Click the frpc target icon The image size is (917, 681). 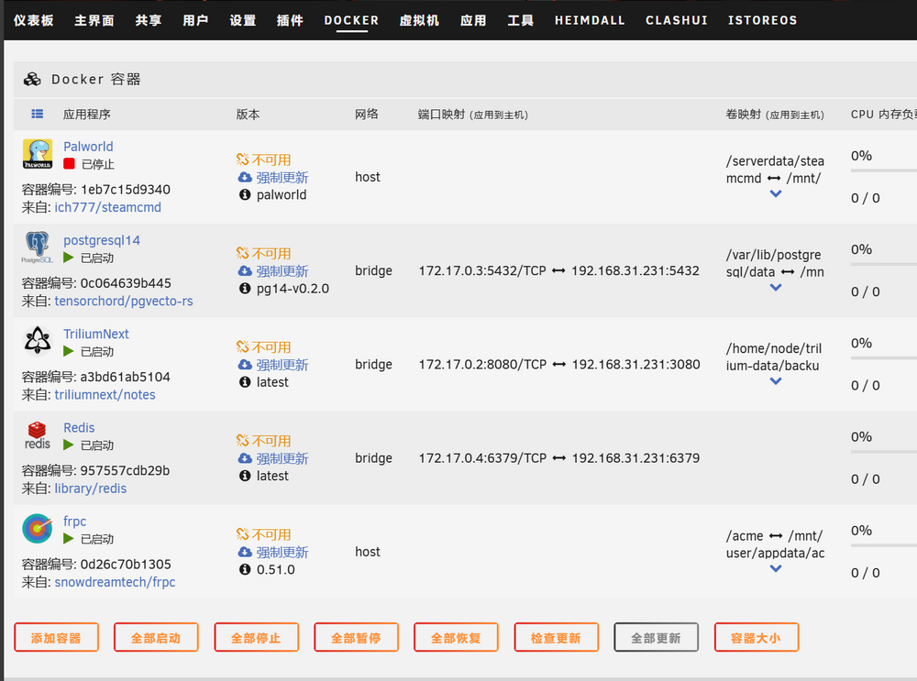(x=38, y=529)
